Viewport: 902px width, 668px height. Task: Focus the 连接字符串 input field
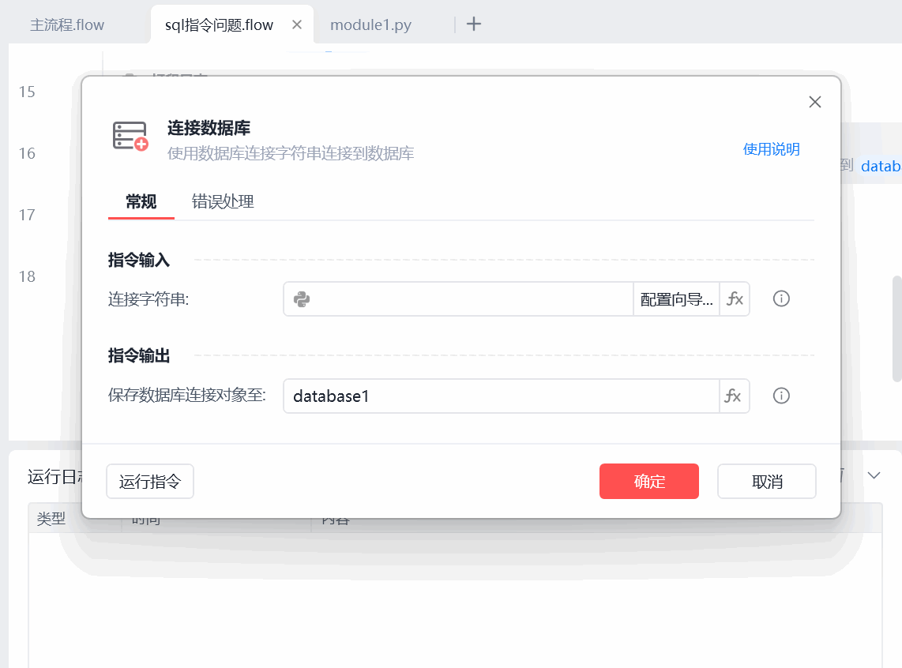[458, 299]
